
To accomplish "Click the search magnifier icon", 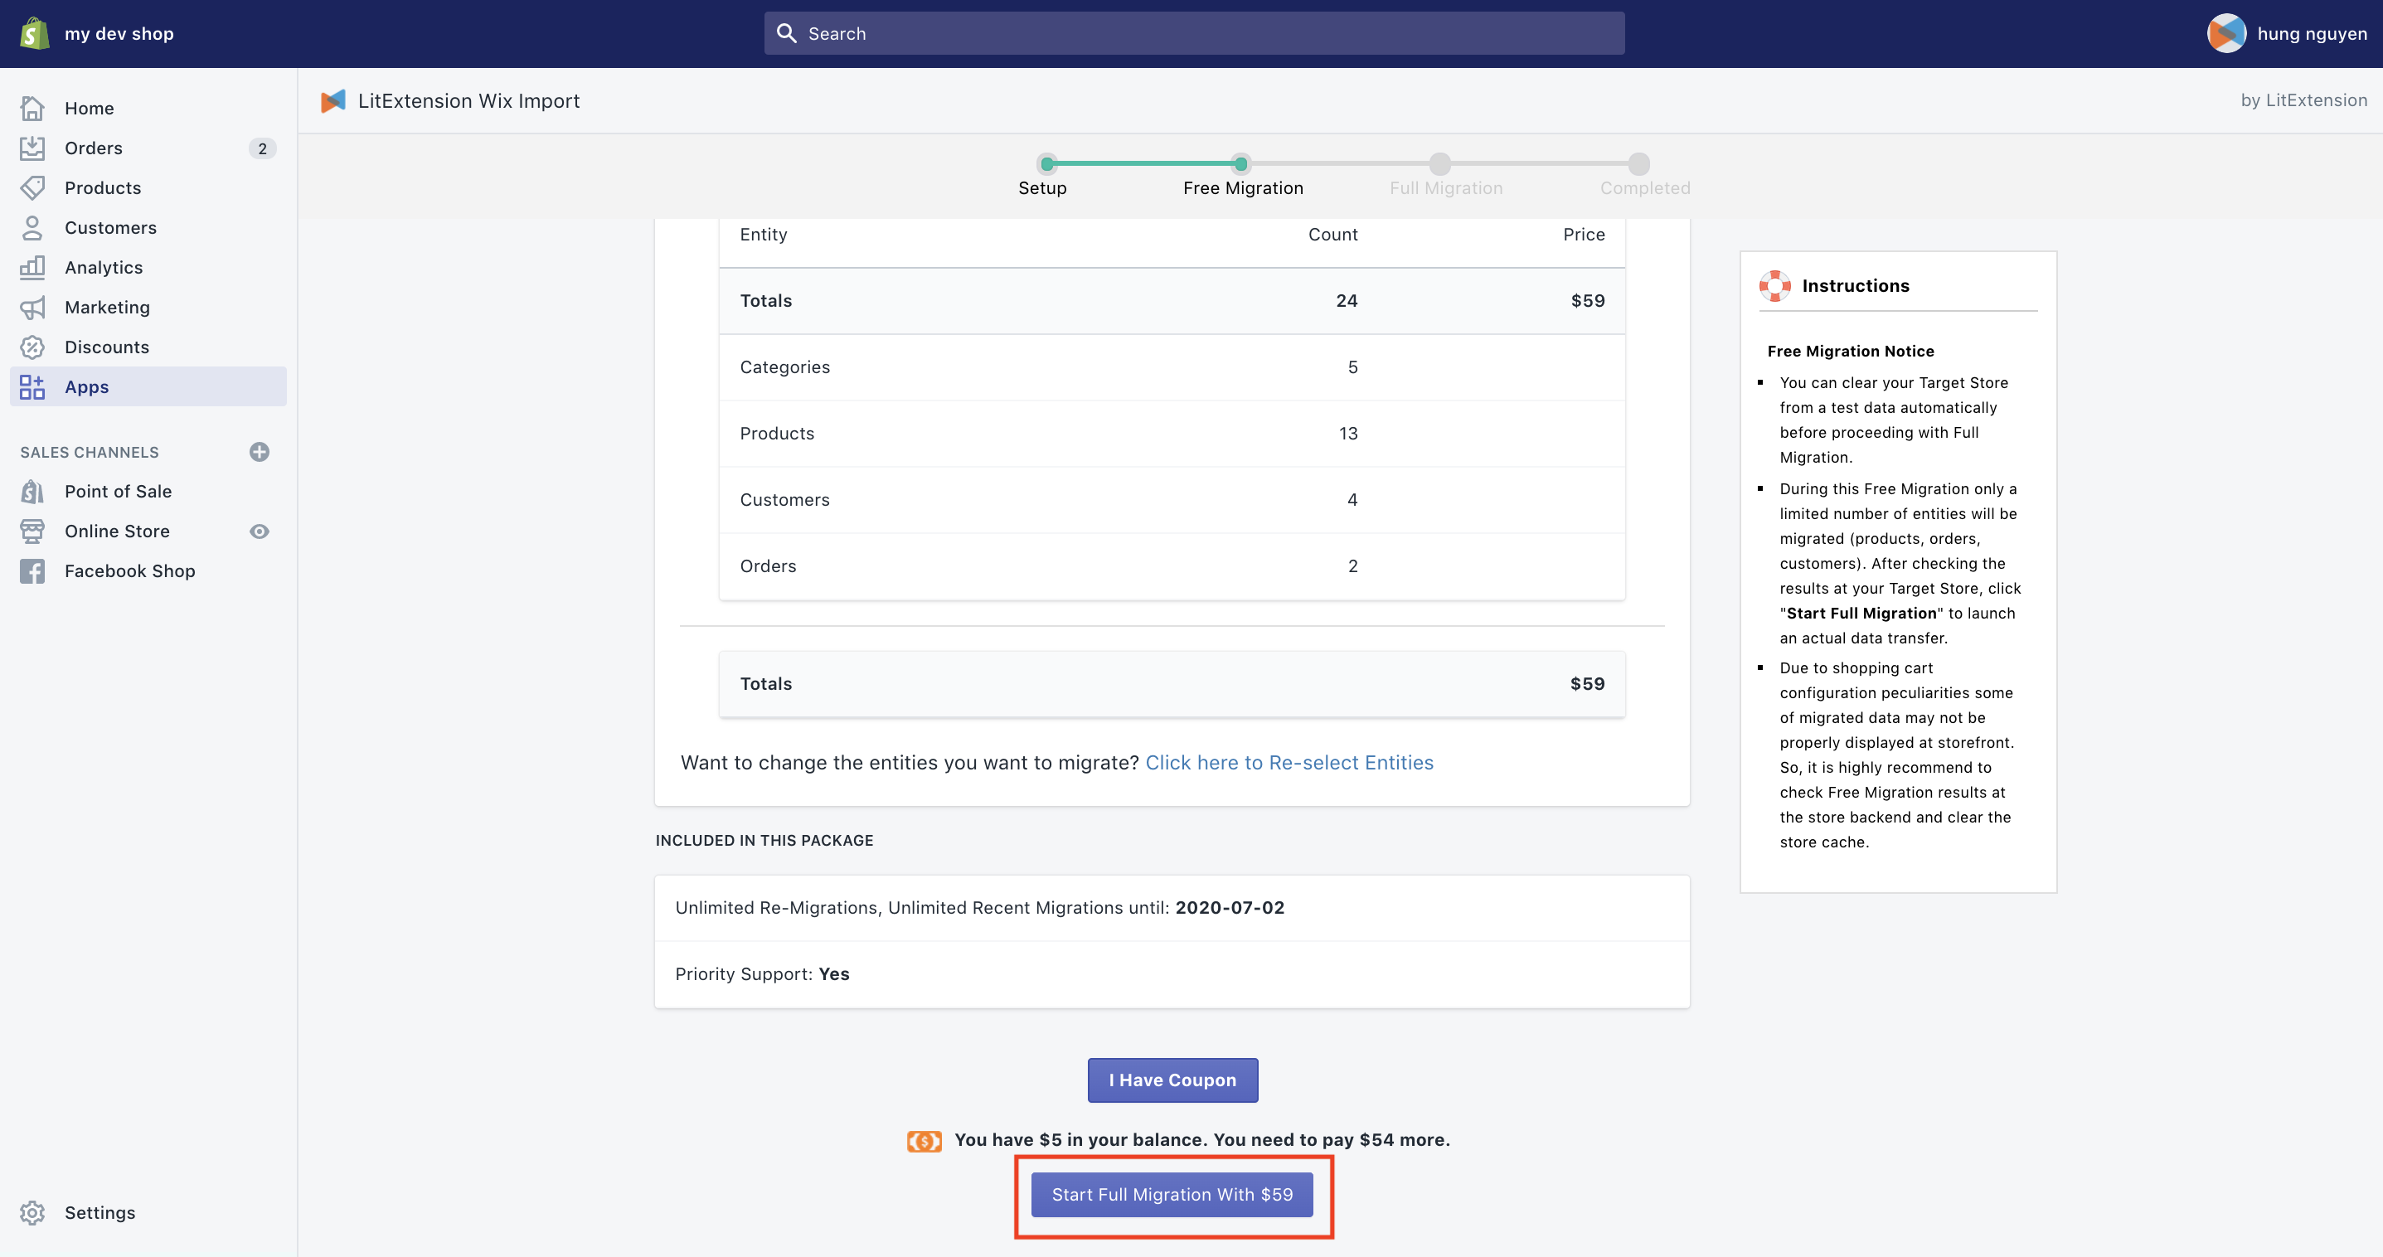I will pyautogui.click(x=786, y=33).
